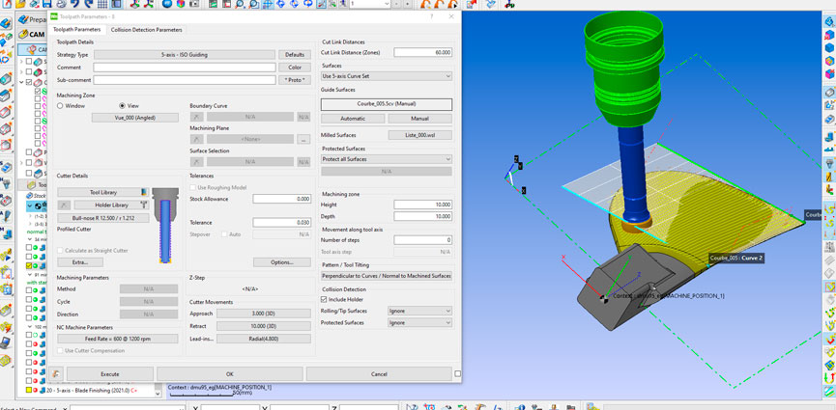Viewport: 836px width, 410px height.
Task: Click the icon left of Execute button
Action: point(57,373)
